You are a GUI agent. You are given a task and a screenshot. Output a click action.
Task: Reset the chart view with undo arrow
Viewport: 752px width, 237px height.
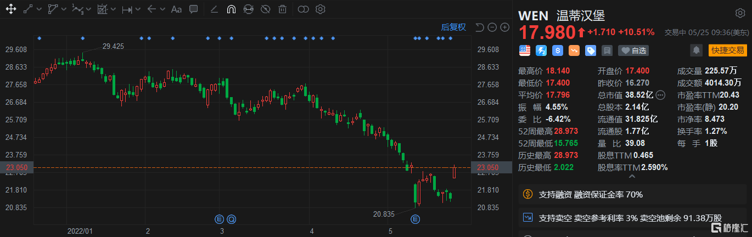479,27
